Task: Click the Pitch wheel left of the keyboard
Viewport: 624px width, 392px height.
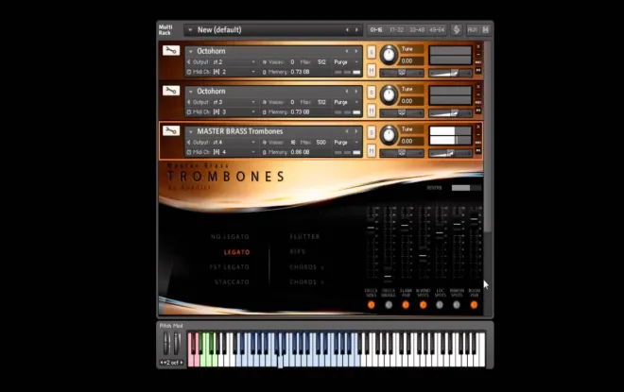Action: [166, 344]
